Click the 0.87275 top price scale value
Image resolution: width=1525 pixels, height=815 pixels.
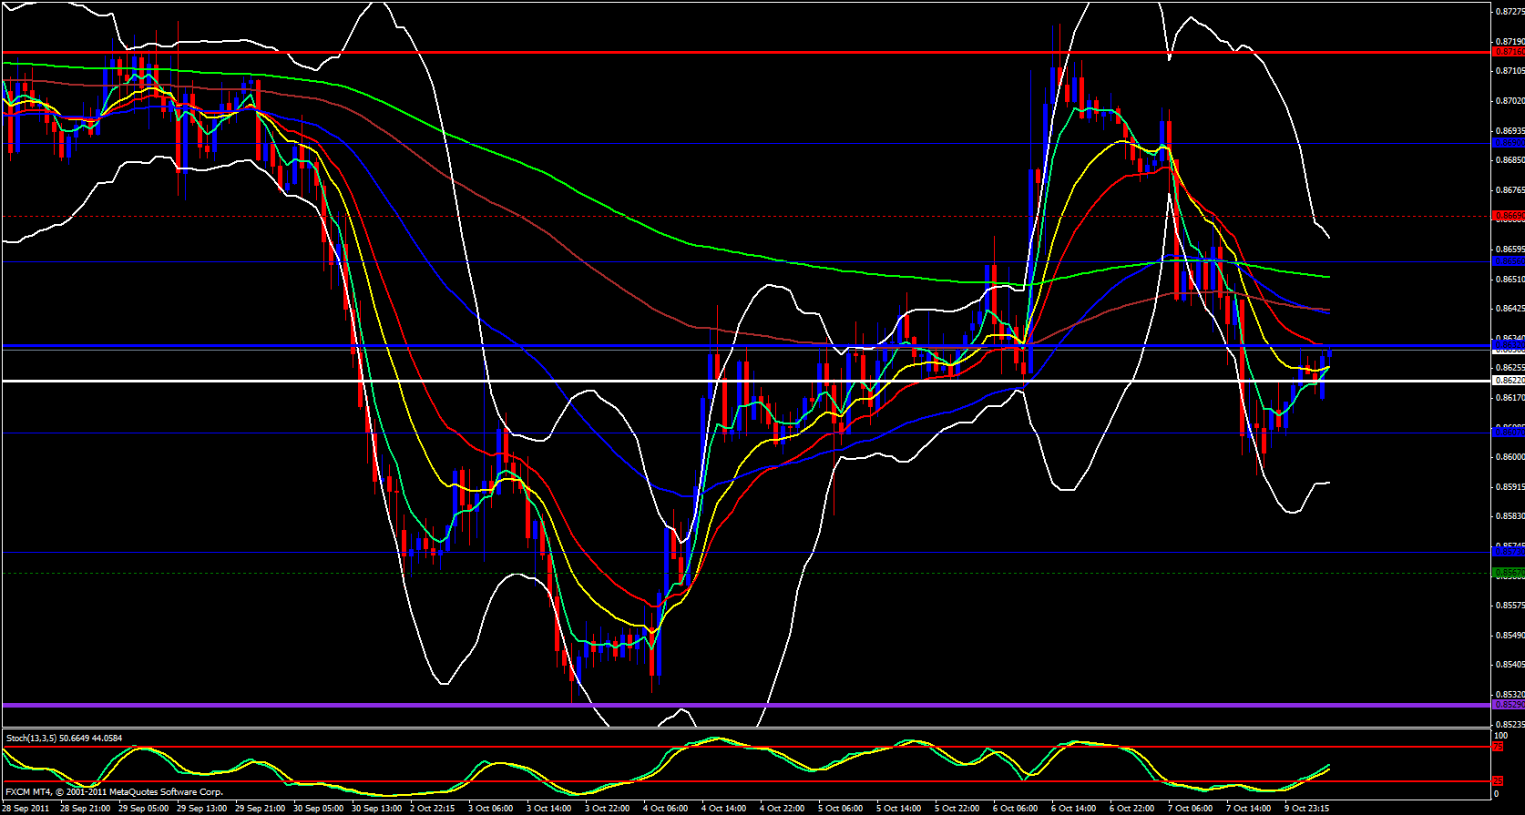click(1508, 12)
